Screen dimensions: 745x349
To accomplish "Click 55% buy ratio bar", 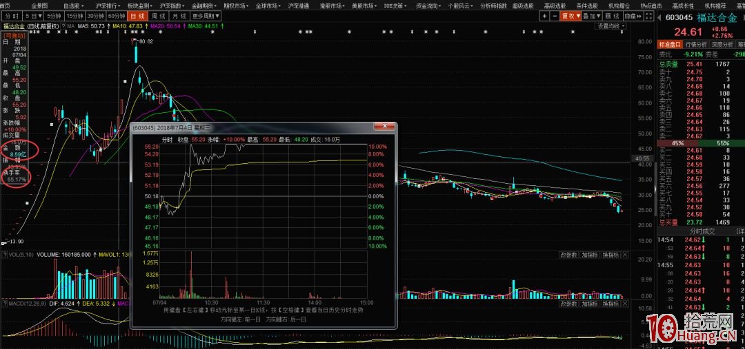I will (x=722, y=143).
